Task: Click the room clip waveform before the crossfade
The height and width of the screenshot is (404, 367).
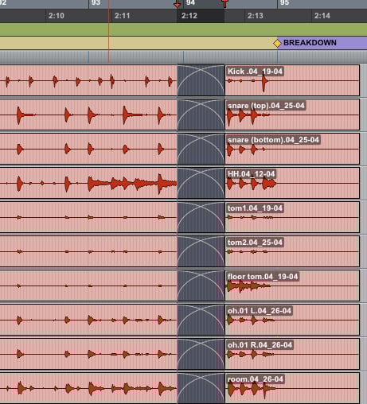Action: point(88,388)
